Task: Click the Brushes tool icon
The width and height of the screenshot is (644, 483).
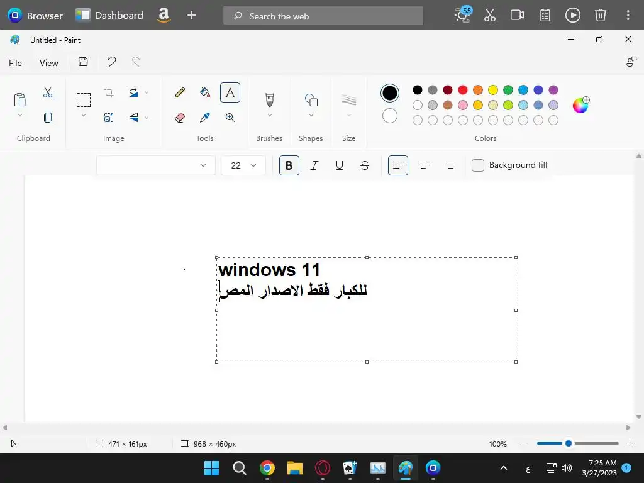Action: click(x=269, y=100)
